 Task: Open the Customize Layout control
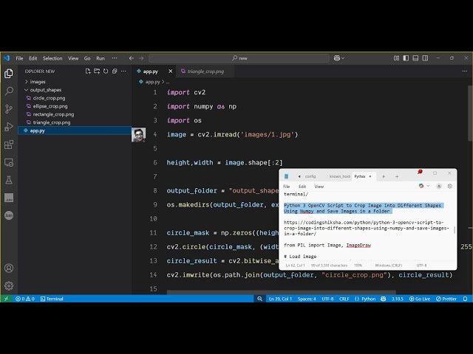coord(396,58)
